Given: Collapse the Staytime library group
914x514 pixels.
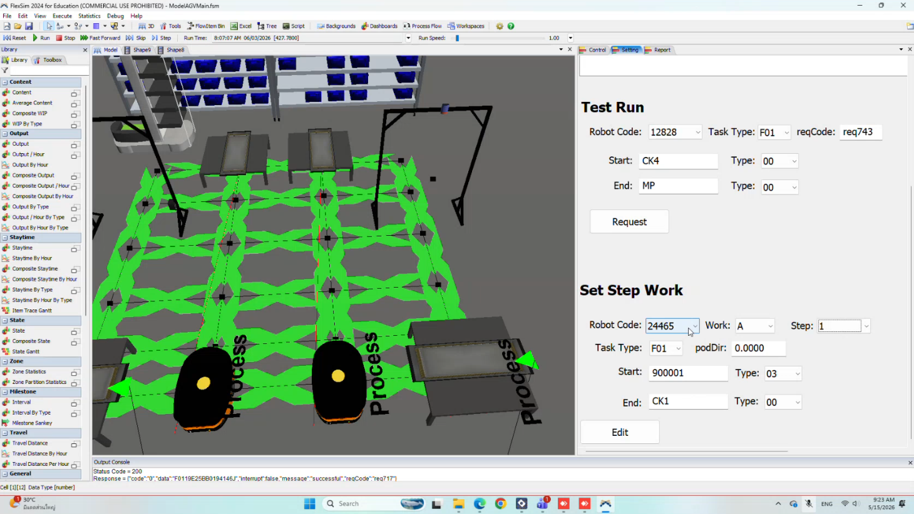Looking at the screenshot, I should 5,238.
